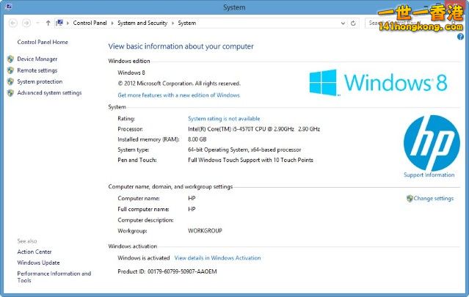Click 2012 Microsoft Corporation copyright text

tap(179, 84)
